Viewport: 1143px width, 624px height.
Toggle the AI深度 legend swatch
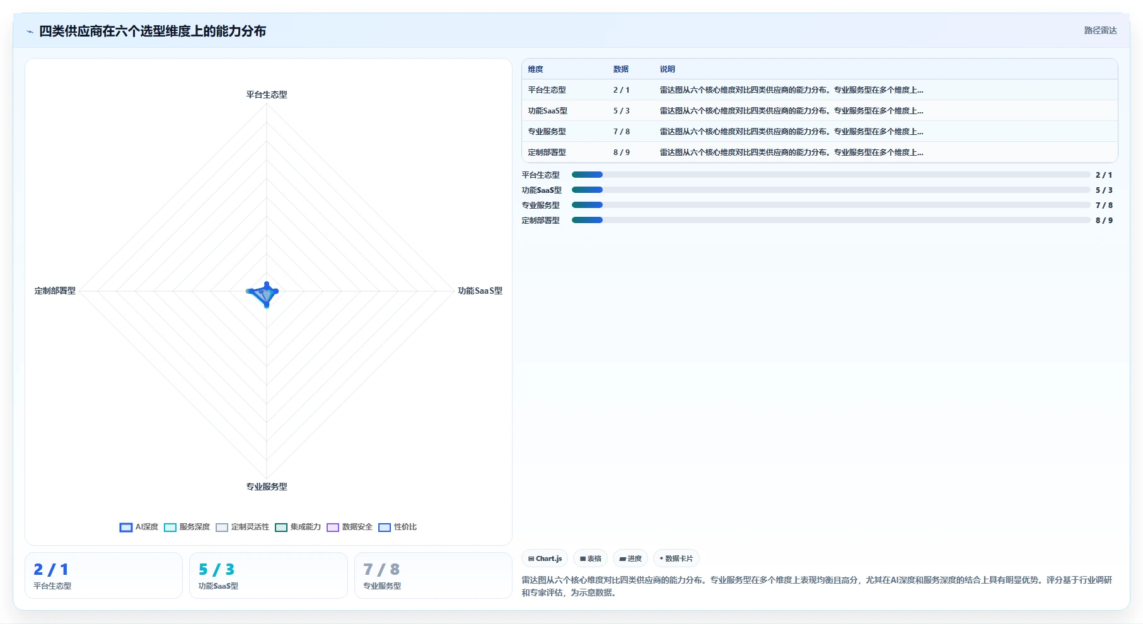pyautogui.click(x=126, y=528)
